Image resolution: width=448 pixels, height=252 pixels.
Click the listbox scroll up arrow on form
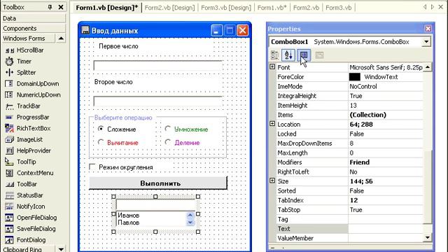190,215
